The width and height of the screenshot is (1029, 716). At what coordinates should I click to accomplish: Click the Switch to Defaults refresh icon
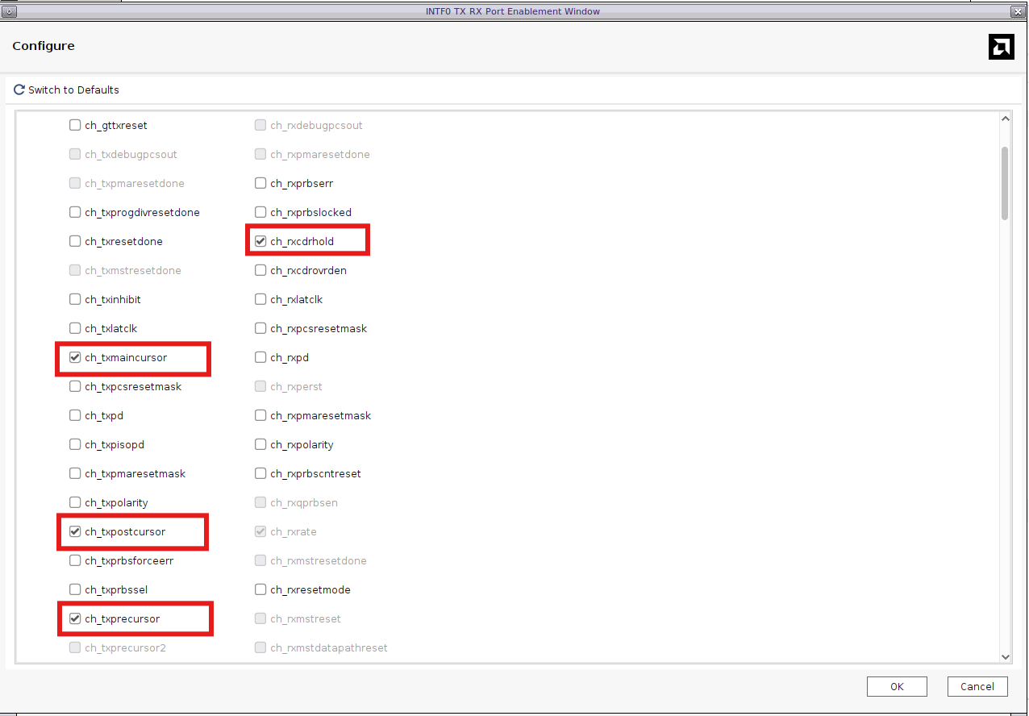(19, 89)
